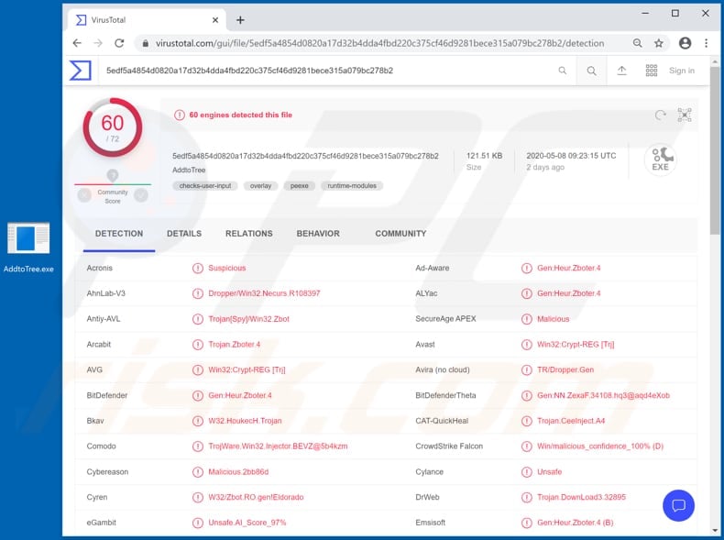This screenshot has height=540, width=724.
Task: Reload the page with refresh icon
Action: [x=119, y=43]
